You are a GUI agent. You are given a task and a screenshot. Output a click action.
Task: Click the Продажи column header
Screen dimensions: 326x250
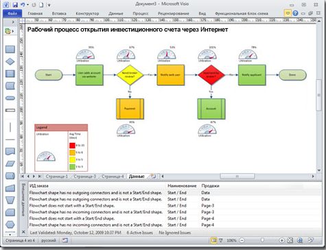click(210, 186)
